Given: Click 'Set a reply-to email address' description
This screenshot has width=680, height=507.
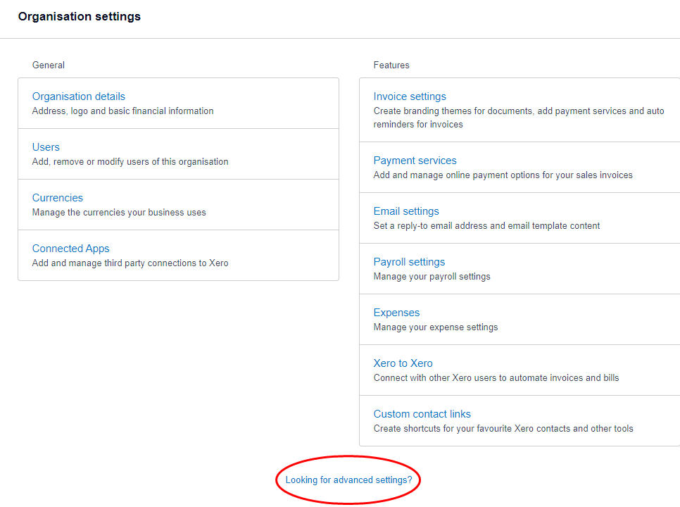Looking at the screenshot, I should click(486, 226).
